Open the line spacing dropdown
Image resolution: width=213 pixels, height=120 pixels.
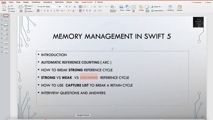(x=102, y=7)
